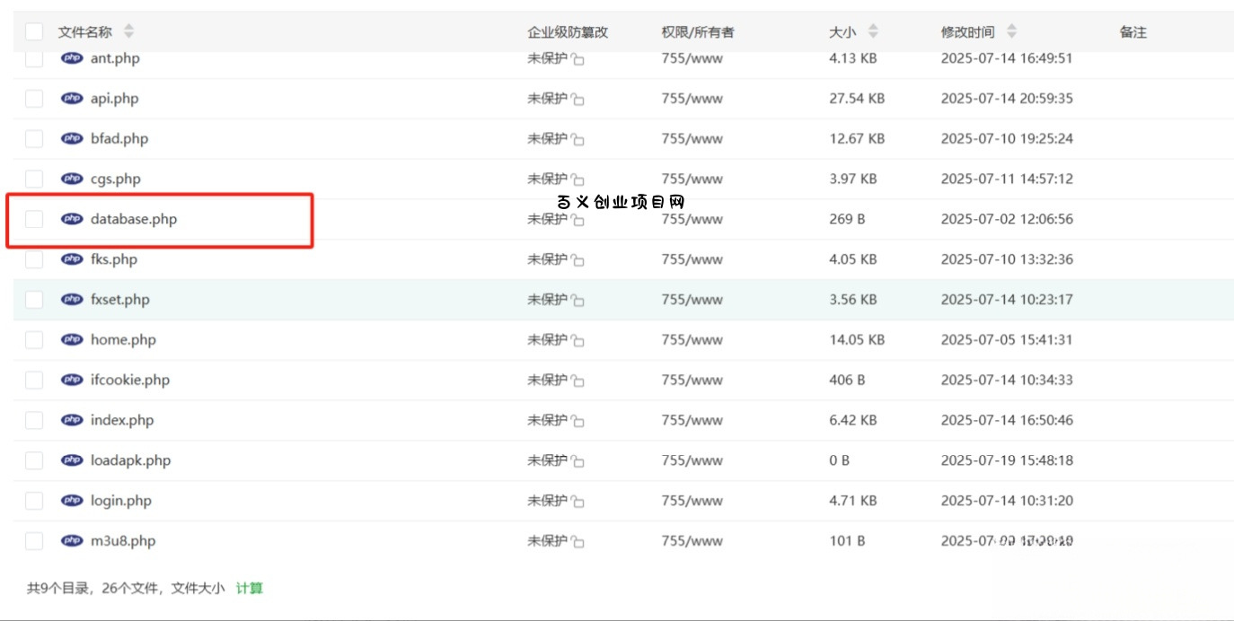Open the database.php file name
The image size is (1234, 621).
134,219
